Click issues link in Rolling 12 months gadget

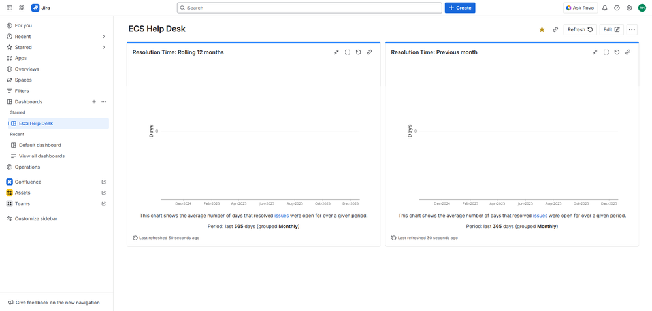point(282,216)
